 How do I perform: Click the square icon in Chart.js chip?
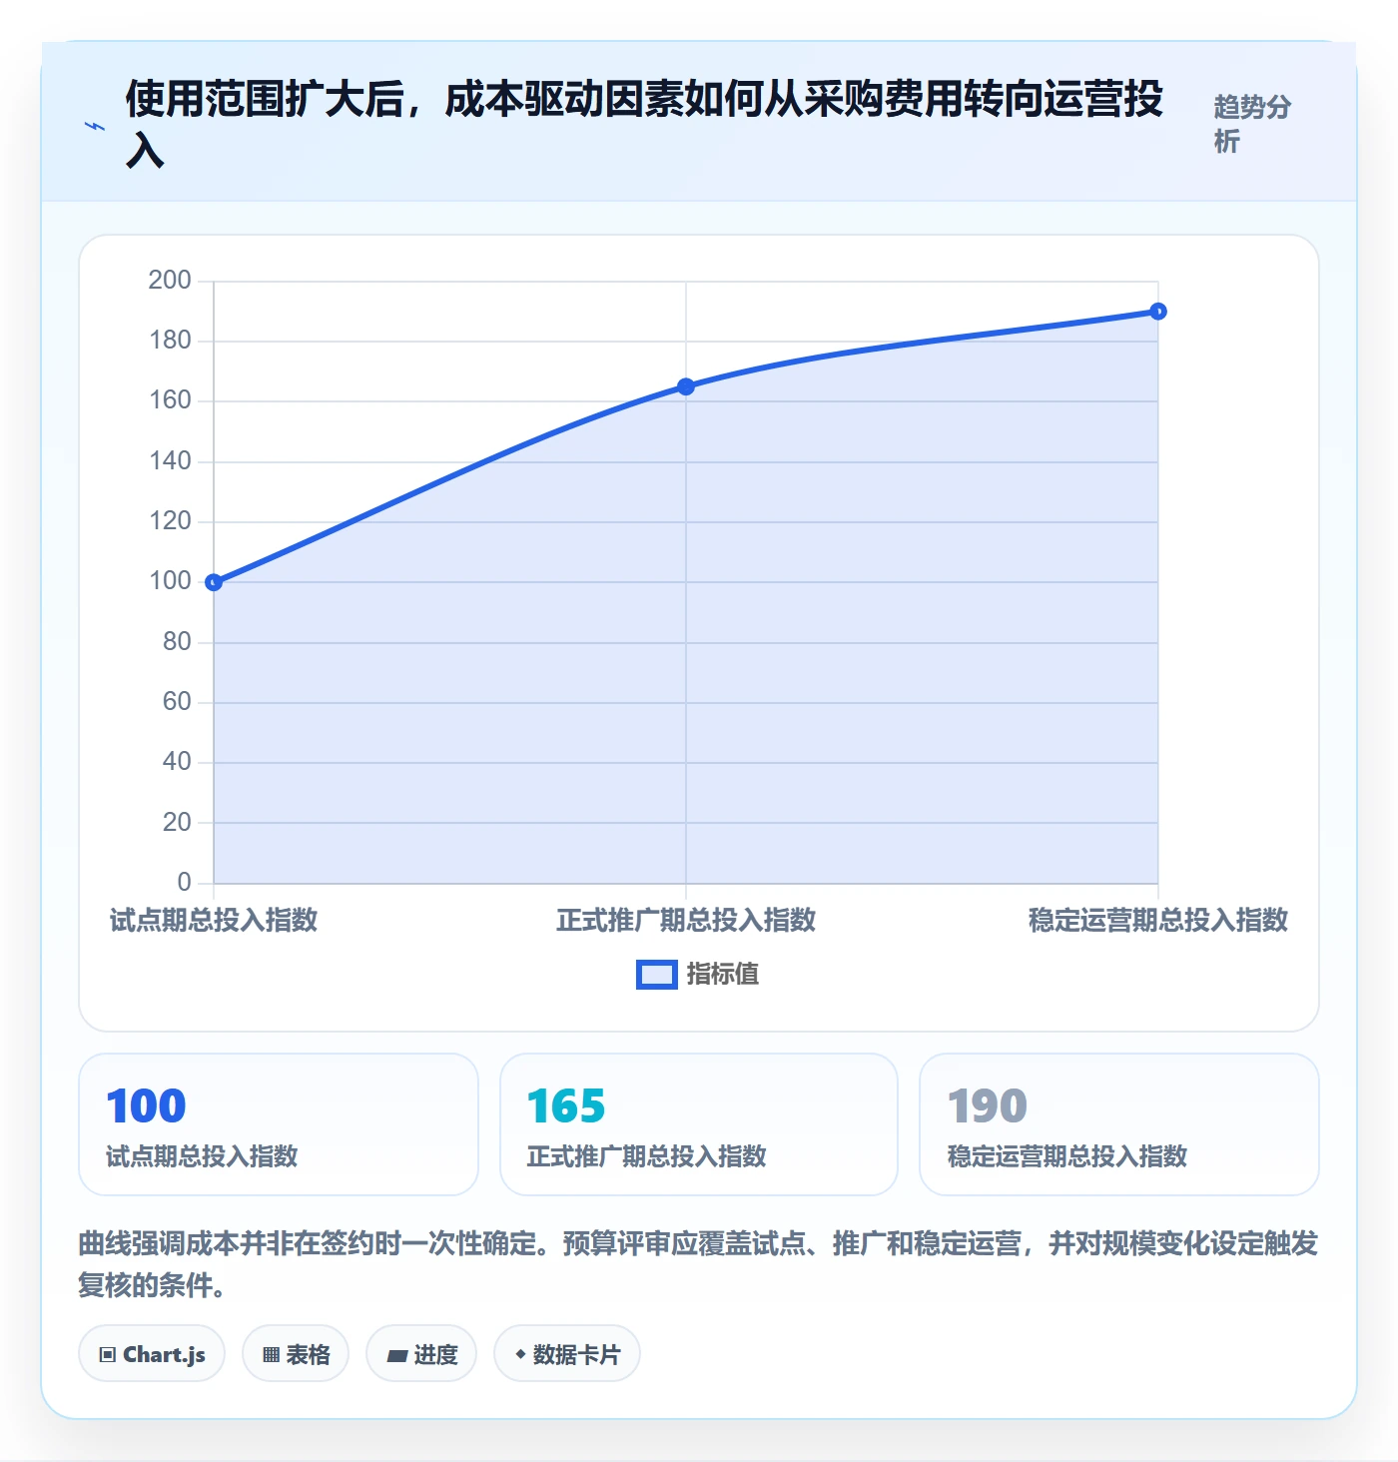click(x=108, y=1355)
